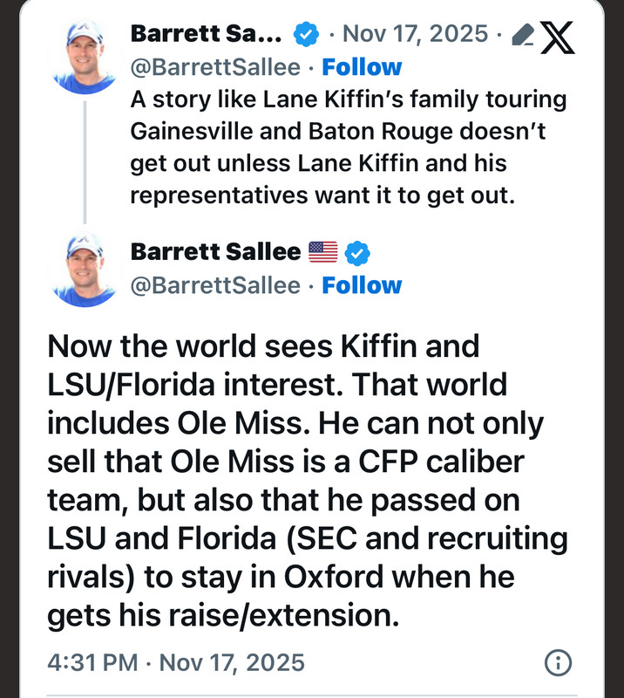Click verified badge next to truncated 'Barrett Sa...'
The width and height of the screenshot is (624, 698).
coord(304,35)
